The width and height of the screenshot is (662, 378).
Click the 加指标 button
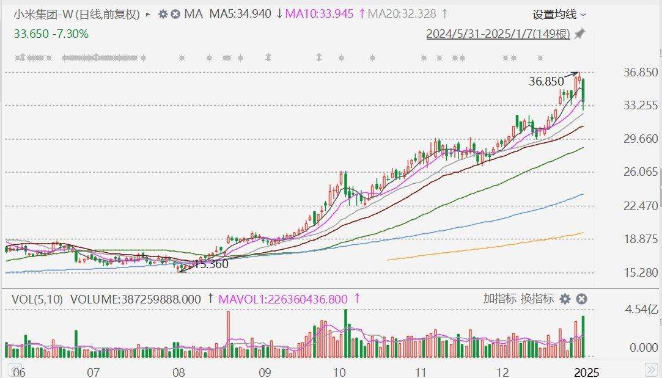499,299
